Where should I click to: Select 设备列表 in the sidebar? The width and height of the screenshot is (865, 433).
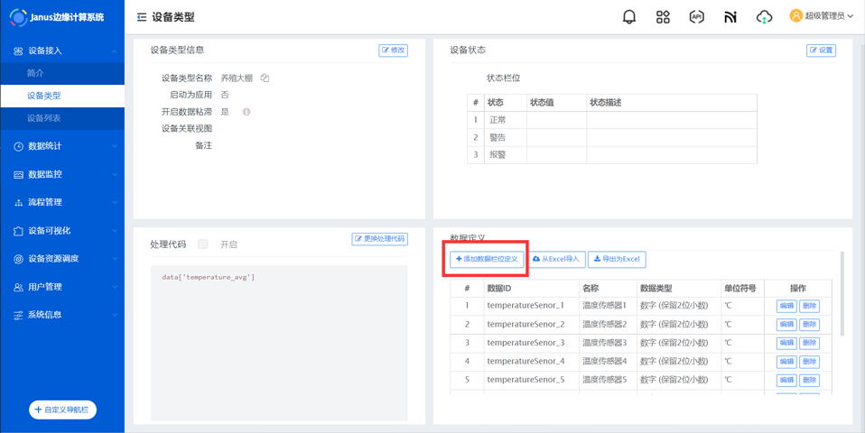[x=44, y=118]
